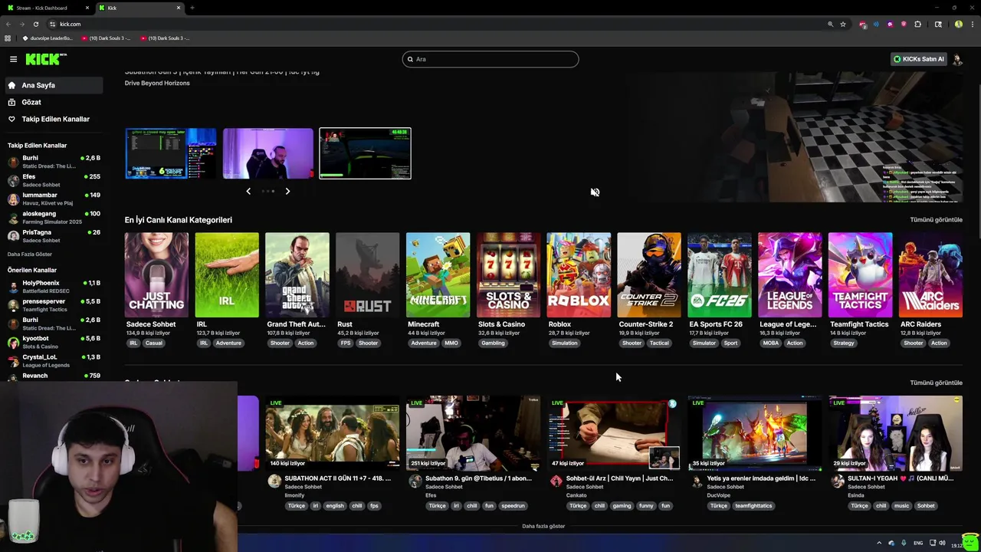The height and width of the screenshot is (552, 981).
Task: Expand Daha Fazla Göster in sidebar
Action: (x=30, y=254)
